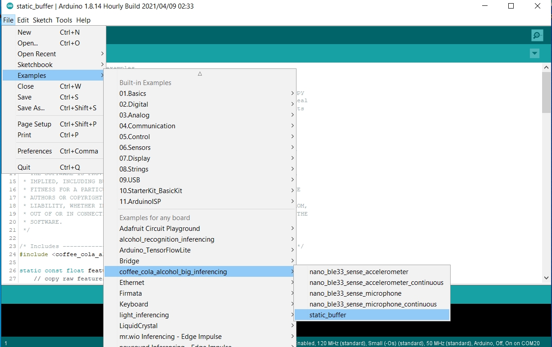Load the nano_ble33_sense_microphone example
552x347 pixels.
click(372, 293)
